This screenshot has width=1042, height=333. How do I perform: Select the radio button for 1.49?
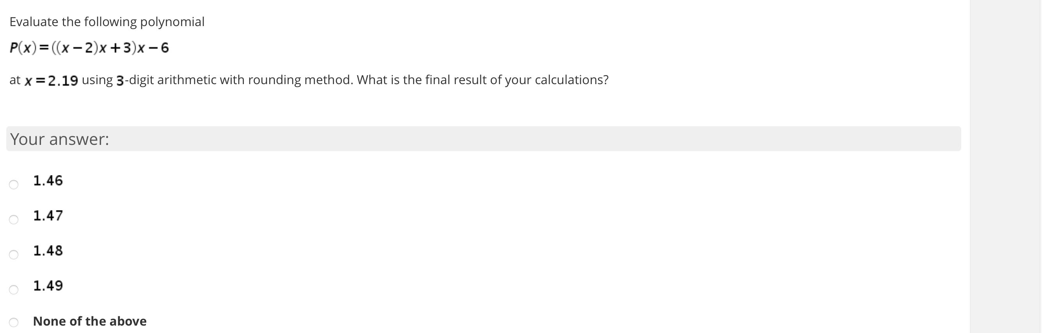click(14, 290)
